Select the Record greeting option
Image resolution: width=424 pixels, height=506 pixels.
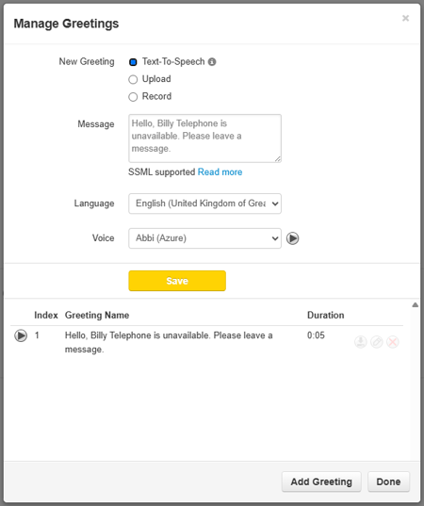point(133,97)
